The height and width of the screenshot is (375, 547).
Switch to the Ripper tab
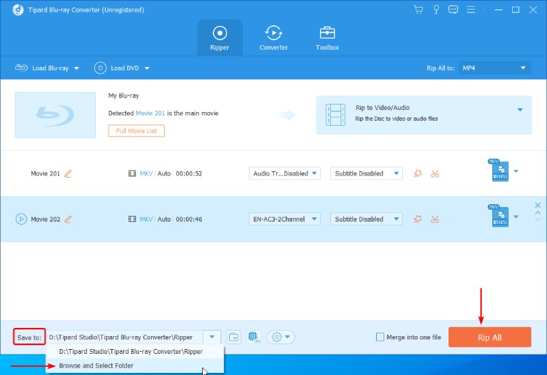click(x=219, y=38)
